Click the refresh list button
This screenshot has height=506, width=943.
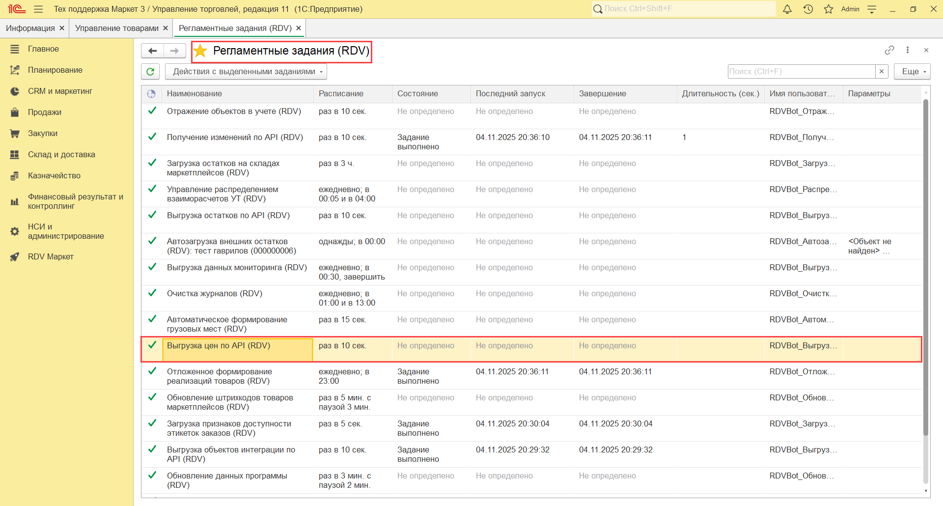[x=150, y=72]
